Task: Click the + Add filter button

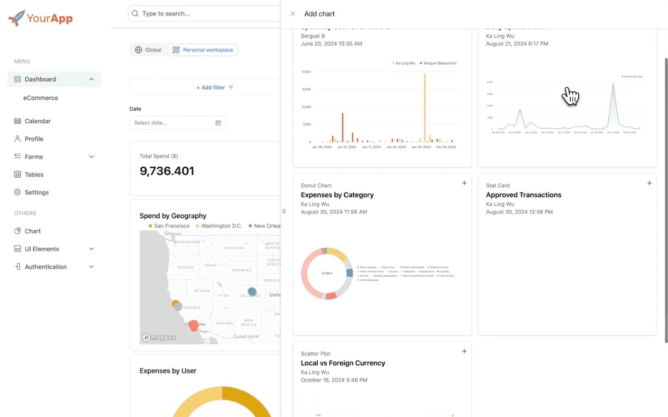Action: coord(215,88)
